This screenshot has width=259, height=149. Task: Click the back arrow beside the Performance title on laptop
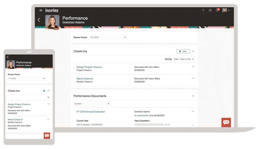[39, 20]
